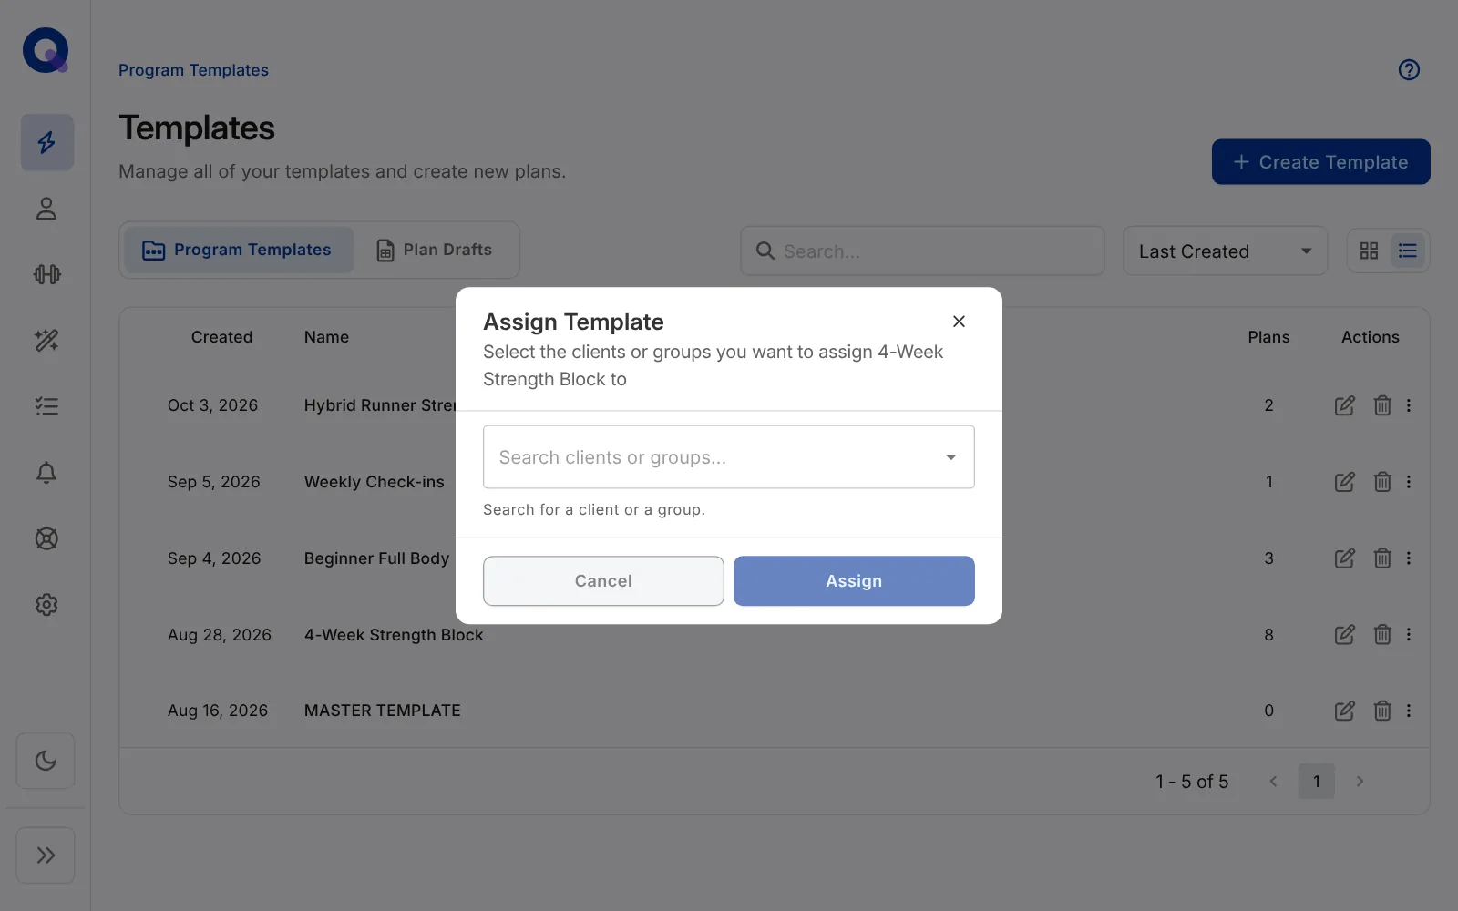Open the checklist tasks sidebar icon
Screen dimensions: 1458x911
tap(46, 406)
